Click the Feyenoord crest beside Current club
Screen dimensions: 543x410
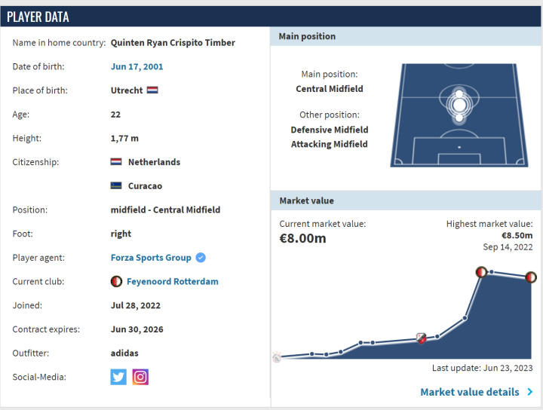click(116, 282)
